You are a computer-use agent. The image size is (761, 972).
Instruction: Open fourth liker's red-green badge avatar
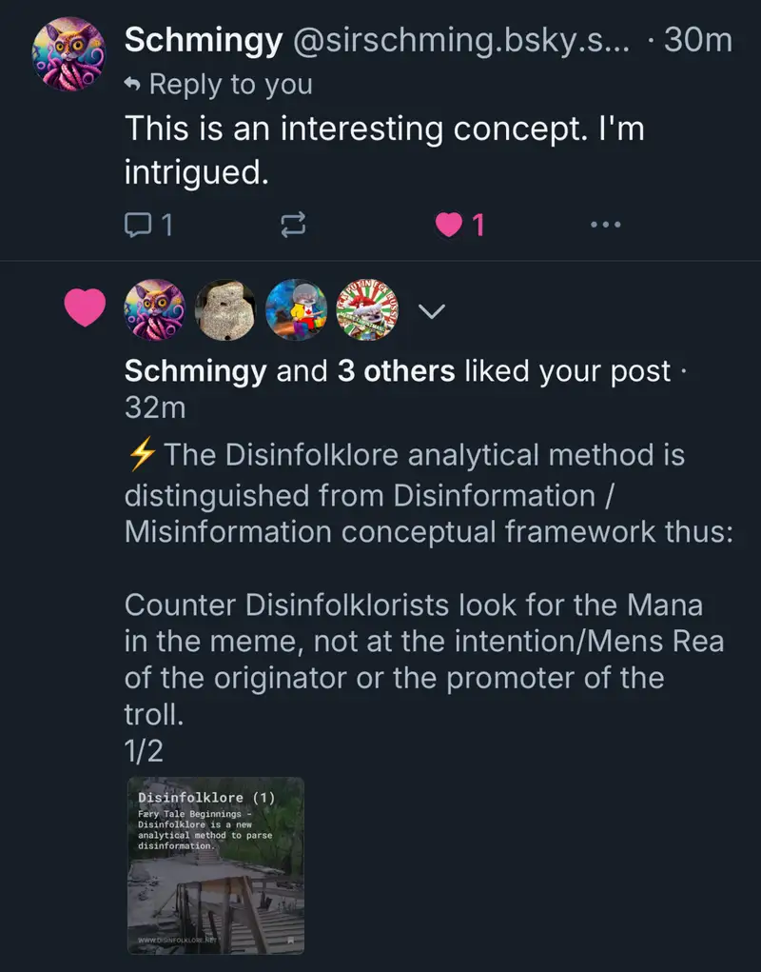tap(368, 309)
